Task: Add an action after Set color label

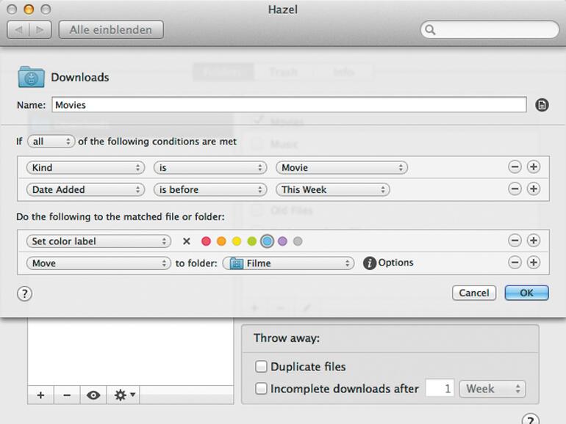Action: [x=534, y=241]
